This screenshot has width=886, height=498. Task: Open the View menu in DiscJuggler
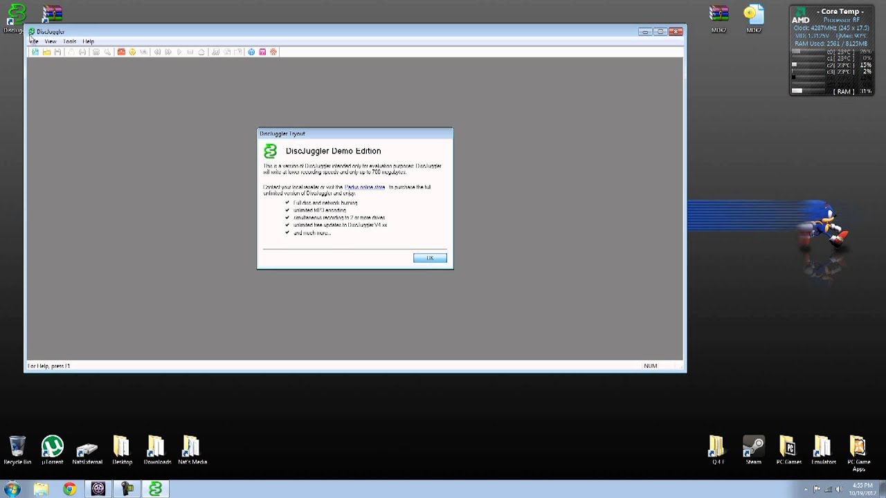(x=51, y=41)
